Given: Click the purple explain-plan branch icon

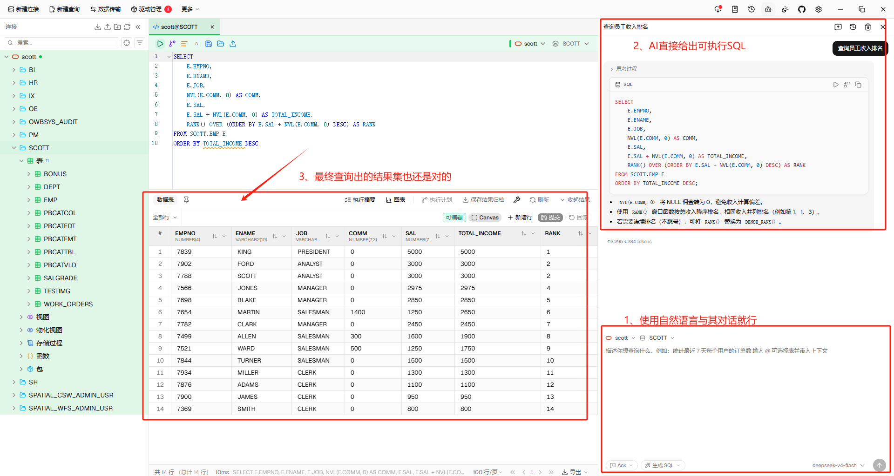Looking at the screenshot, I should [172, 44].
